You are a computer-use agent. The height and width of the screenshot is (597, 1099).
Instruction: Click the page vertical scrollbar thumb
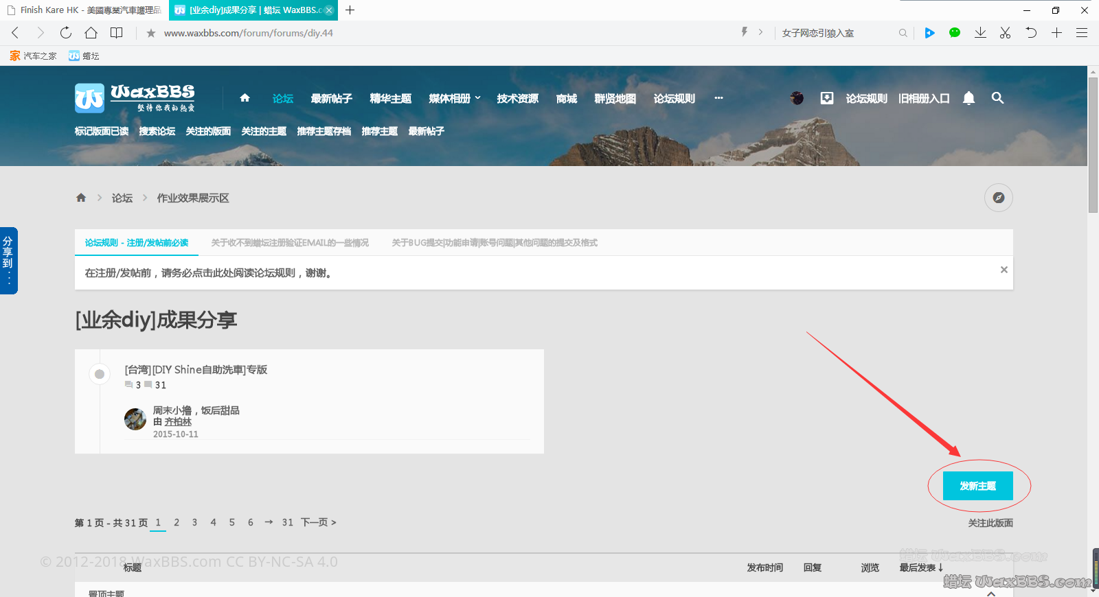1093,145
